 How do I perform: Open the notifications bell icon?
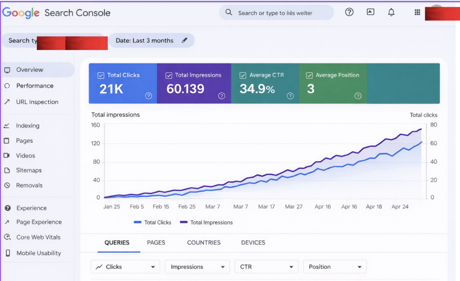click(391, 12)
